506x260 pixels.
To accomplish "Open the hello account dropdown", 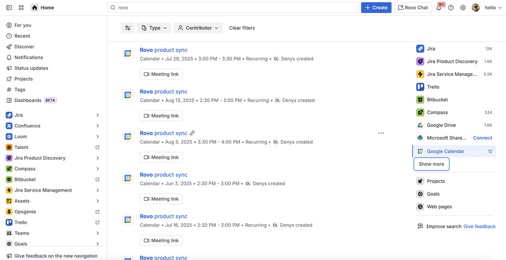I will pyautogui.click(x=493, y=8).
